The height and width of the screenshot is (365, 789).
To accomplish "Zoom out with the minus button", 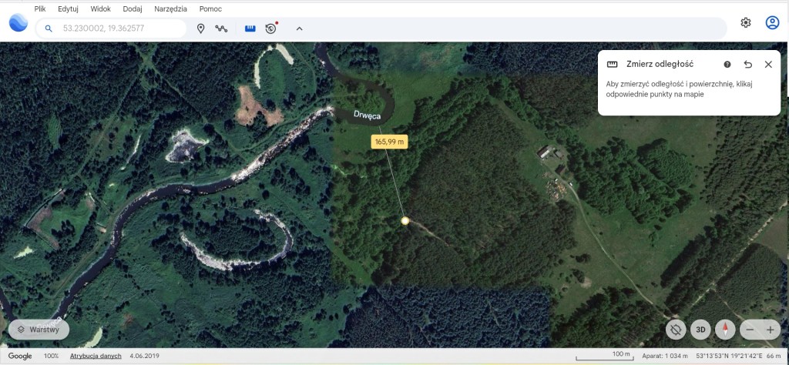I will point(750,330).
